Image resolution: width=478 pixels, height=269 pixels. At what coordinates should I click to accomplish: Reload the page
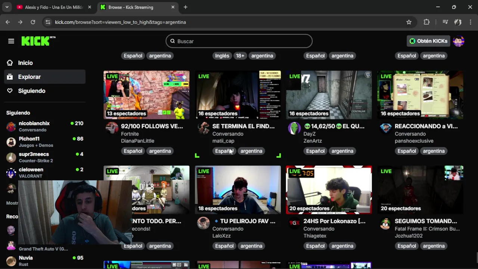point(33,22)
